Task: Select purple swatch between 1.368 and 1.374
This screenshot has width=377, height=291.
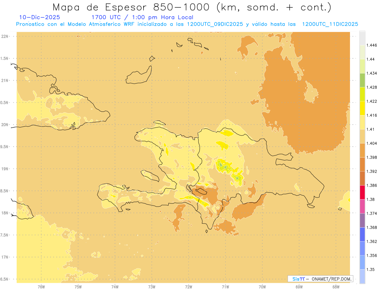Action: [362, 220]
